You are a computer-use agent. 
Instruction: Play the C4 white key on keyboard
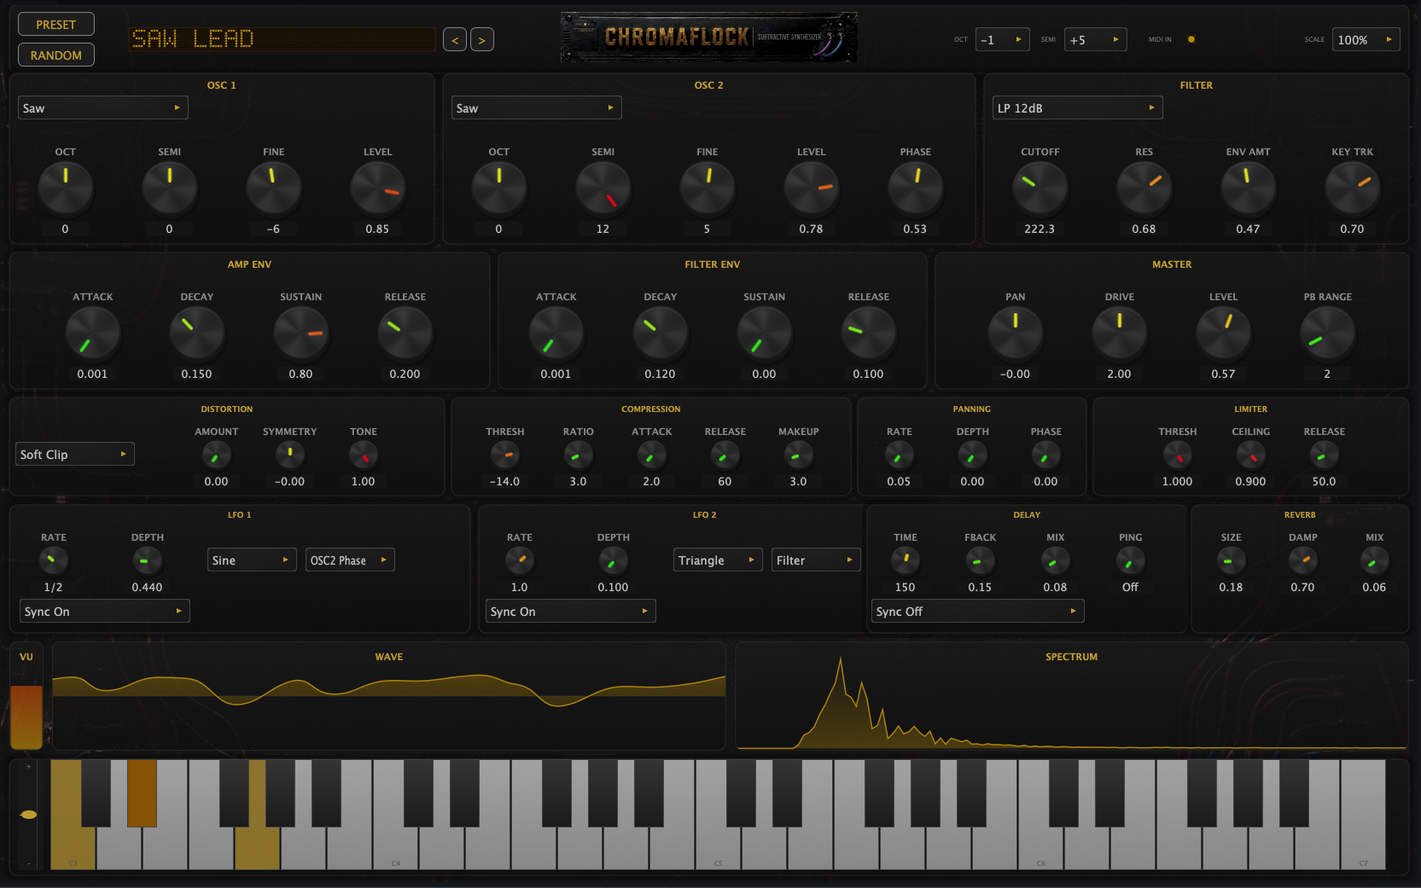tap(396, 849)
